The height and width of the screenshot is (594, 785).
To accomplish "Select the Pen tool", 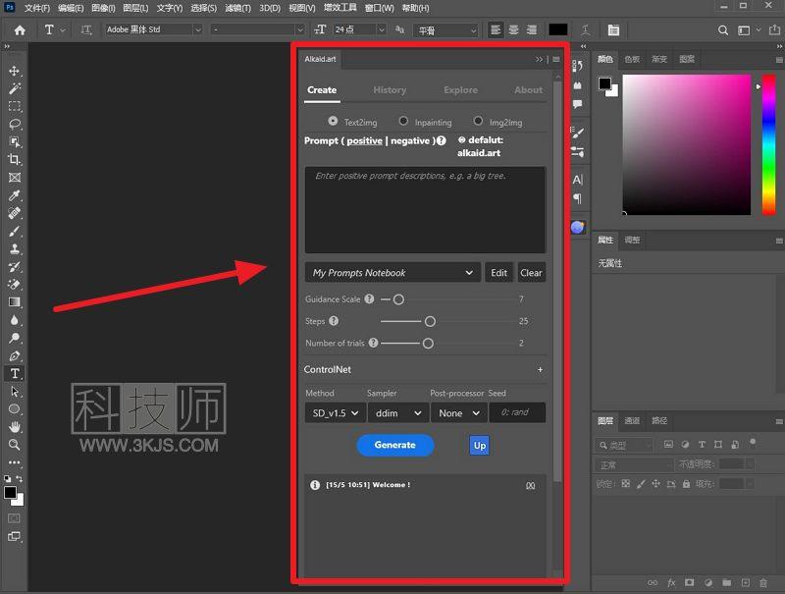I will [x=14, y=356].
